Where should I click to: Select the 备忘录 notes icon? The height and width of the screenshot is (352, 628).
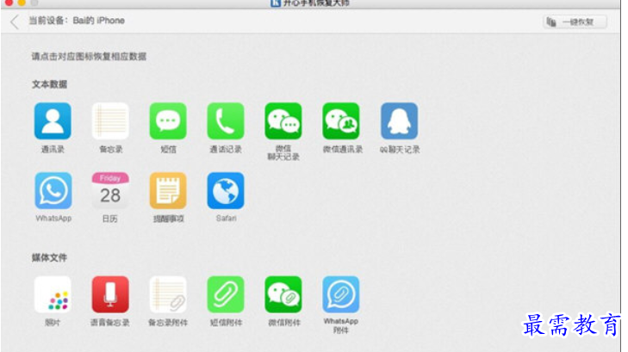click(110, 120)
